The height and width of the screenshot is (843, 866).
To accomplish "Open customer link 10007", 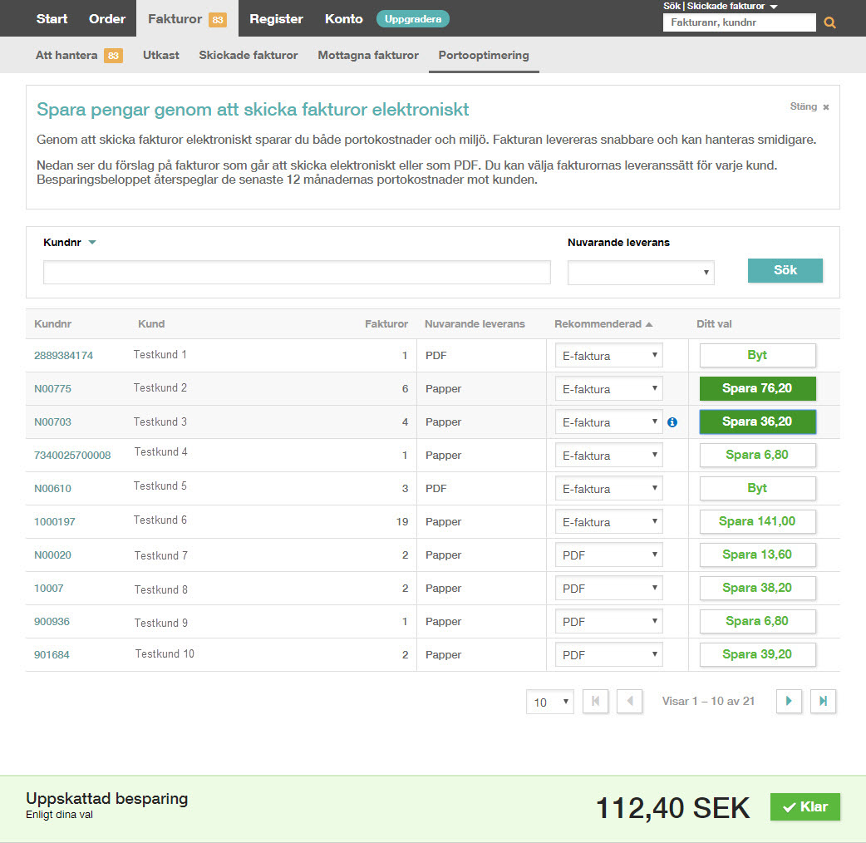I will [x=48, y=589].
